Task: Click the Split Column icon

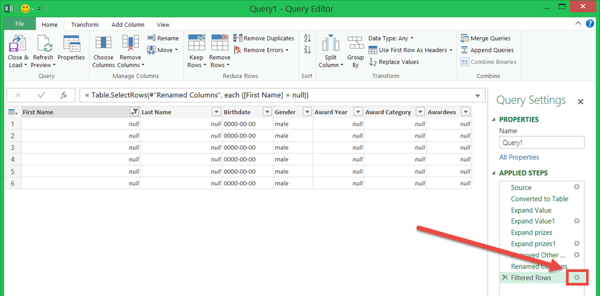Action: (x=330, y=44)
